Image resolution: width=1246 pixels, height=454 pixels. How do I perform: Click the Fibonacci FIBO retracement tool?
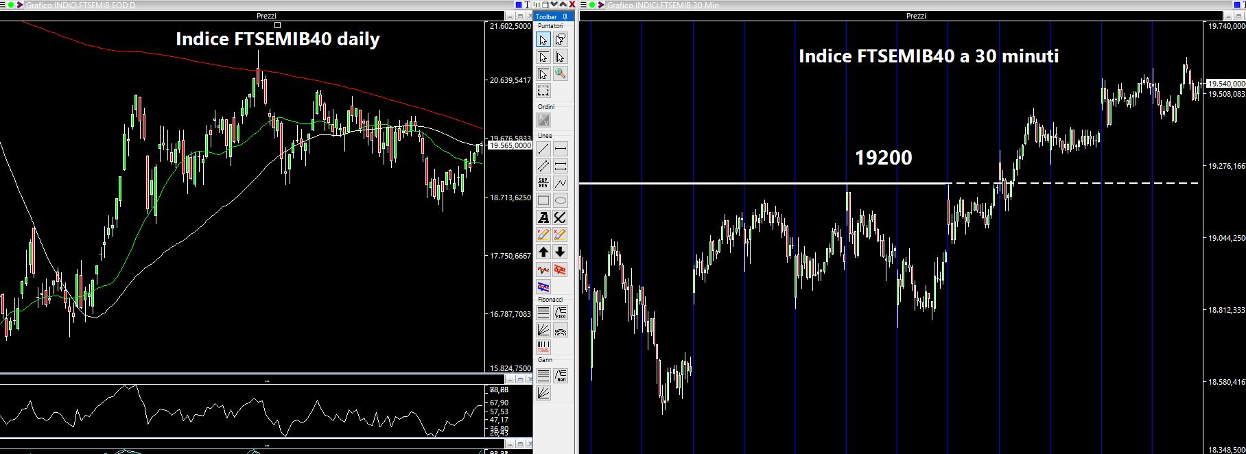tap(560, 313)
